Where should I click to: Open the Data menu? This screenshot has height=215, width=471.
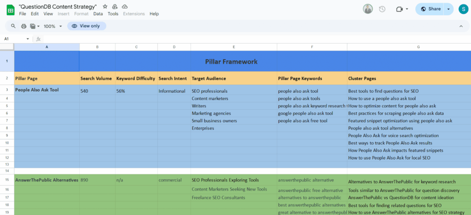[x=98, y=14]
